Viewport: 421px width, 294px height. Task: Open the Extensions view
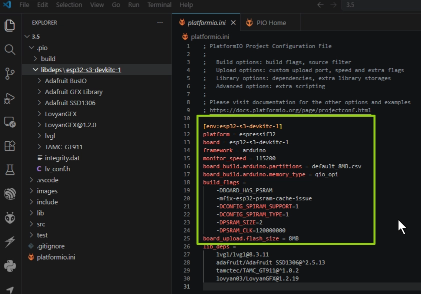click(10, 146)
